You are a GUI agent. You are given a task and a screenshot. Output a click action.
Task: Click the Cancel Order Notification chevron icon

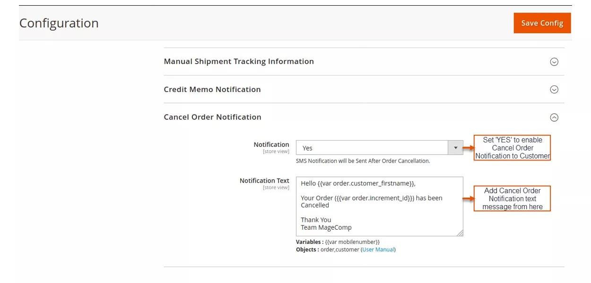554,117
